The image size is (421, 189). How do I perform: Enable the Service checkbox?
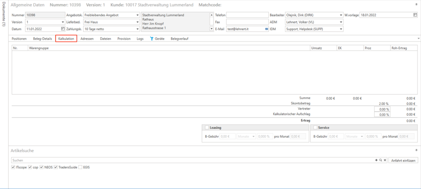tap(315, 128)
